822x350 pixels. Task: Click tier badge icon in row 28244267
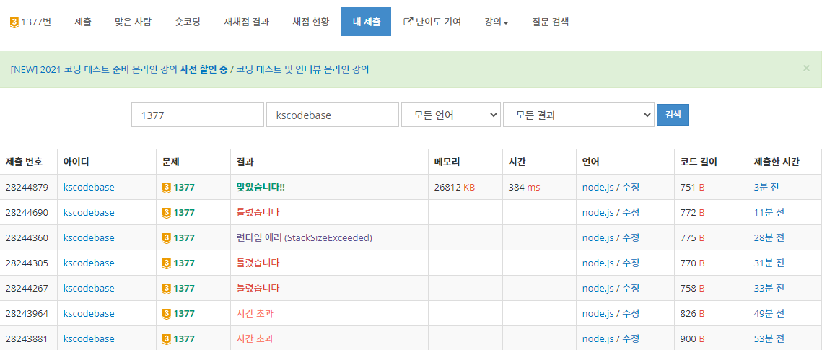click(167, 288)
